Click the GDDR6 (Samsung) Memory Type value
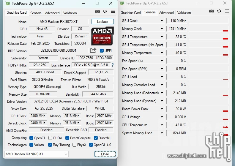 click(47, 87)
